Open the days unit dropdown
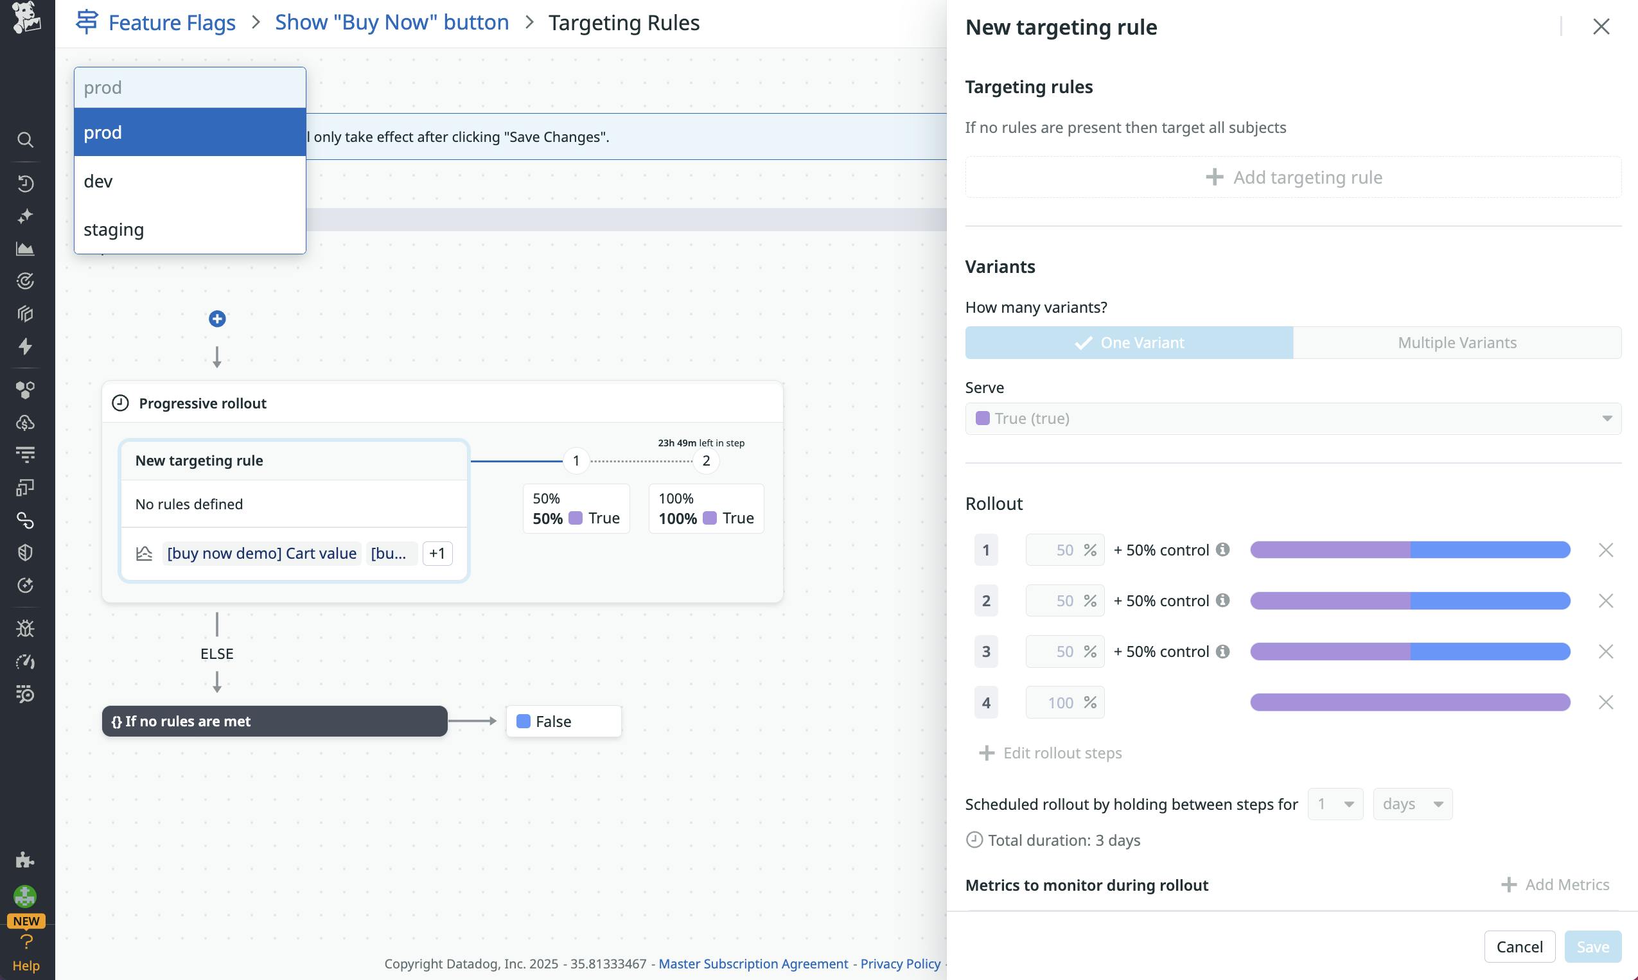 click(x=1412, y=803)
